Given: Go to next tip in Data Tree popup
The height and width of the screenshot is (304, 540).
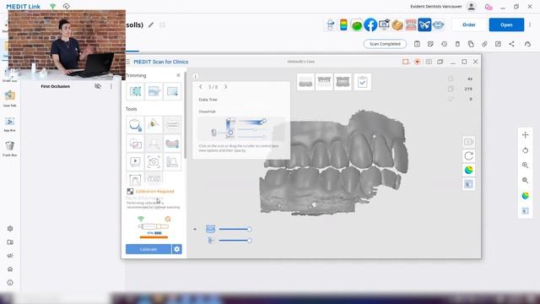Looking at the screenshot, I should point(226,87).
